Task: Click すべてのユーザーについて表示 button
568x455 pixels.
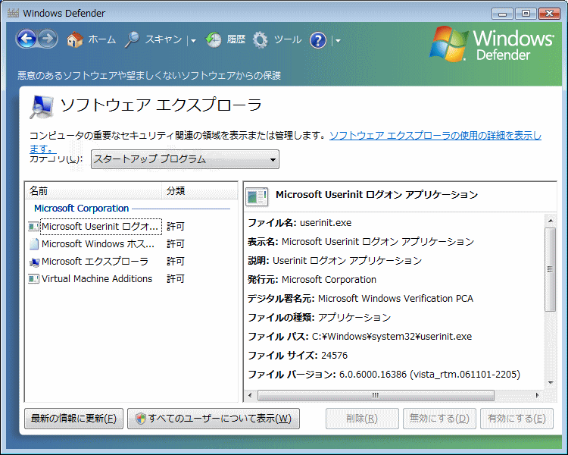Action: point(213,419)
